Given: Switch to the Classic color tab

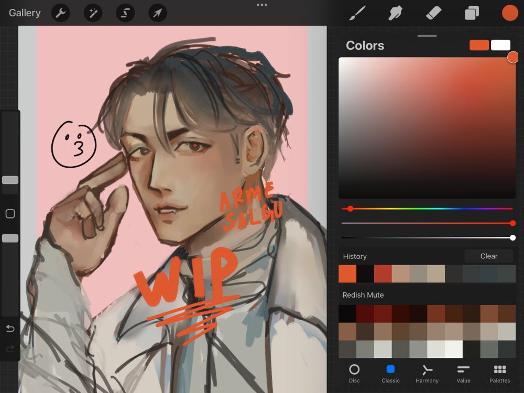Looking at the screenshot, I should (390, 374).
